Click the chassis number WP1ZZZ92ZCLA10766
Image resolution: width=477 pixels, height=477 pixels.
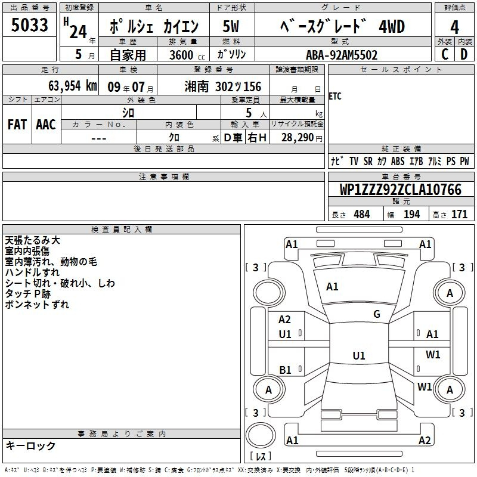click(x=400, y=190)
